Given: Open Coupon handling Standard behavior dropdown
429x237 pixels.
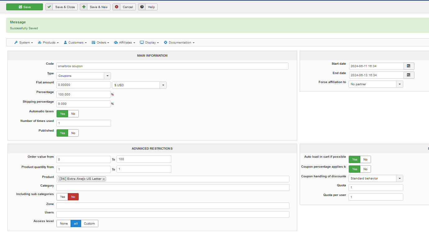Looking at the screenshot, I should (376, 178).
